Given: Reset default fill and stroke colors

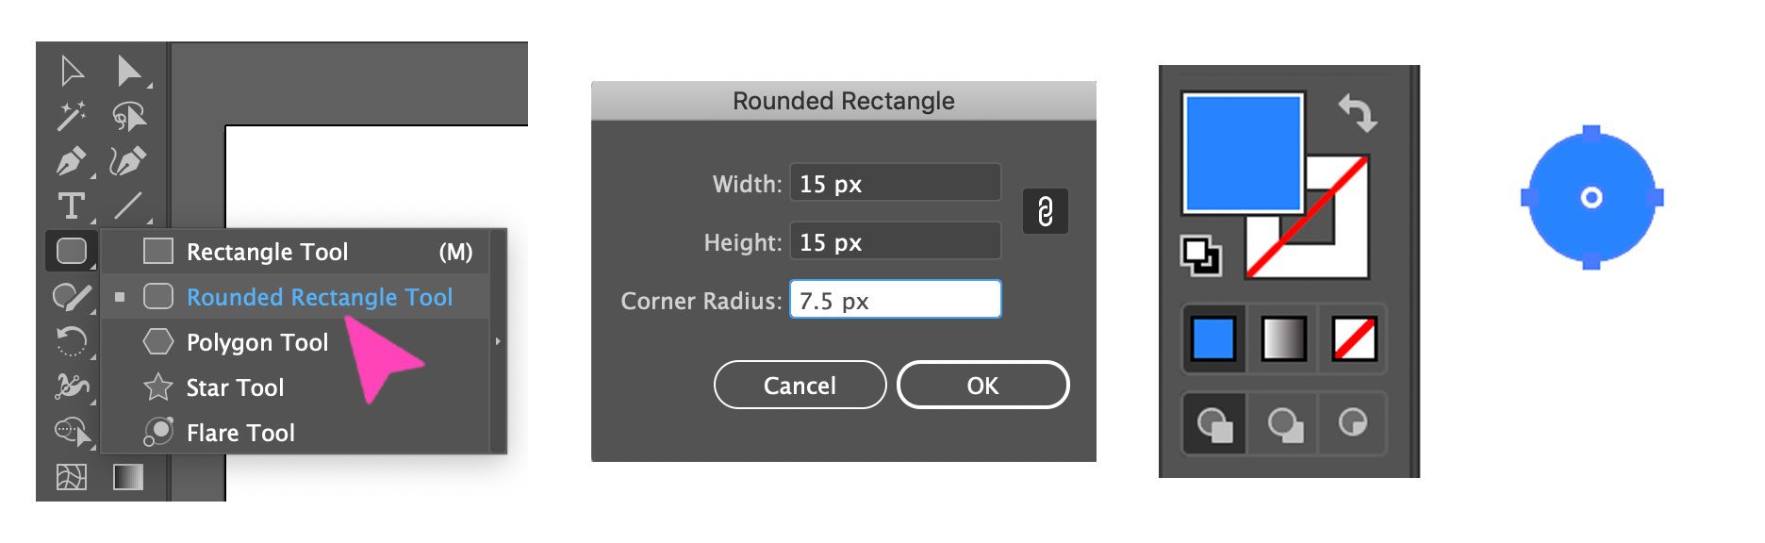Looking at the screenshot, I should tap(1201, 253).
